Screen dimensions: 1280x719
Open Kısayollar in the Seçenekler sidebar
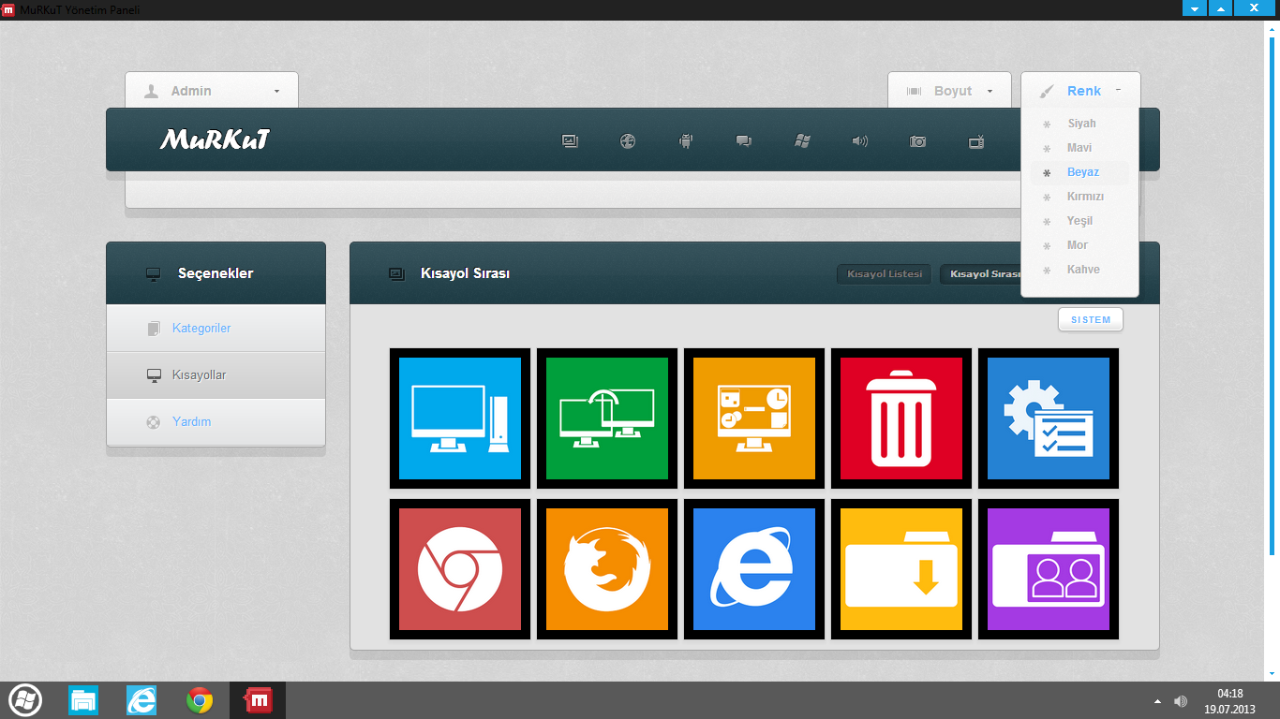216,375
